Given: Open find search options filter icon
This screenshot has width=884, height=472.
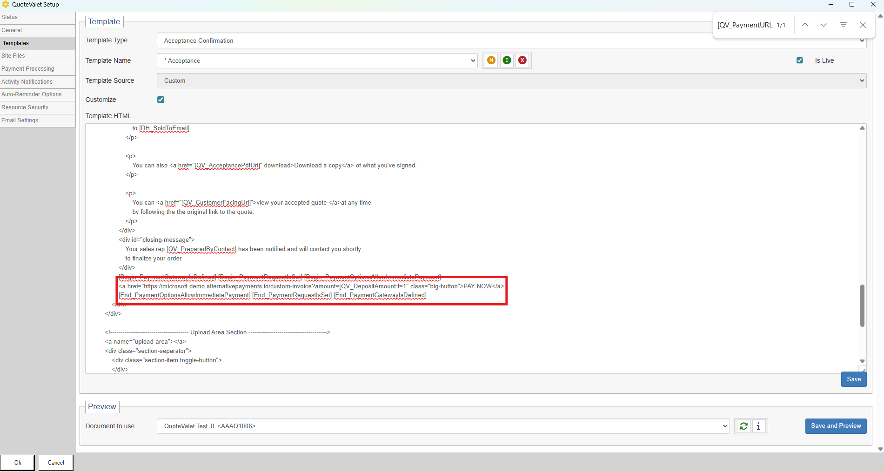Looking at the screenshot, I should coord(843,25).
